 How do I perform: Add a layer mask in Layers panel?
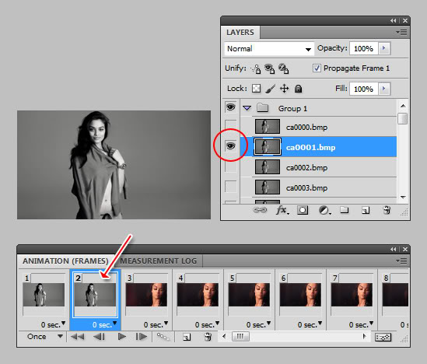click(303, 210)
